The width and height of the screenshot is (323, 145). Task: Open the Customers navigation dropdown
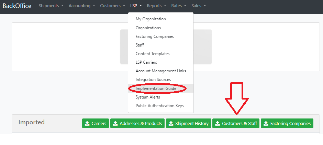coord(113,6)
